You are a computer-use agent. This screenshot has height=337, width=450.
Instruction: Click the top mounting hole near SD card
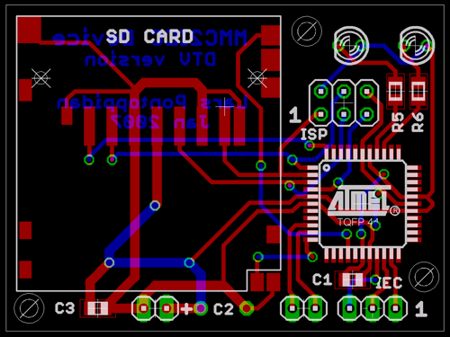pyautogui.click(x=307, y=31)
